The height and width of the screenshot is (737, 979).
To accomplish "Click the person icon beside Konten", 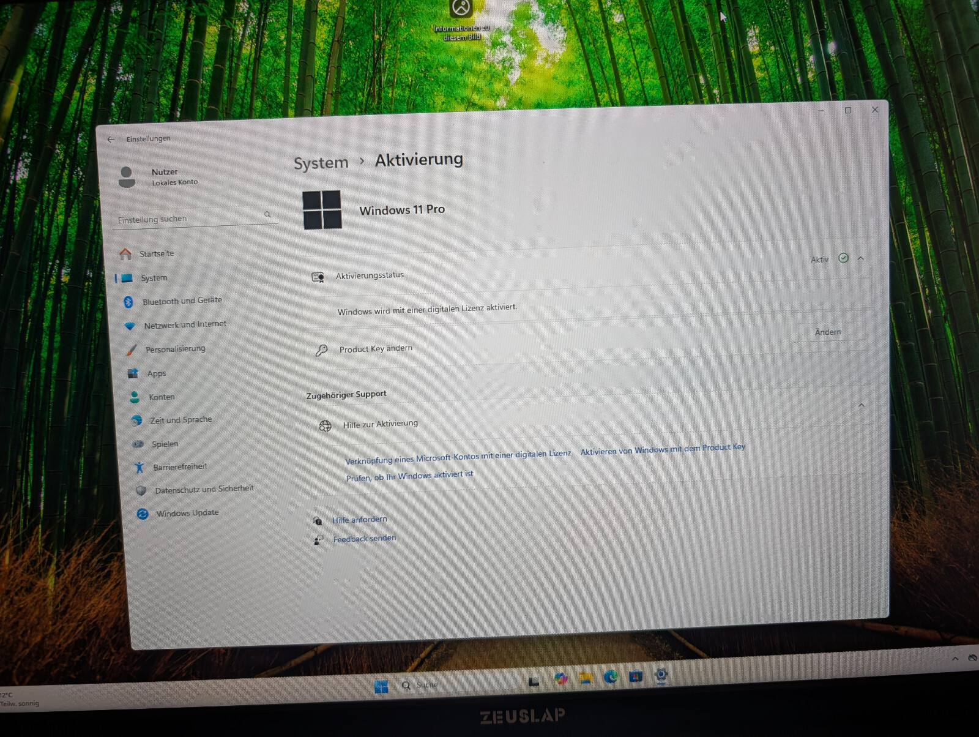I will (134, 397).
